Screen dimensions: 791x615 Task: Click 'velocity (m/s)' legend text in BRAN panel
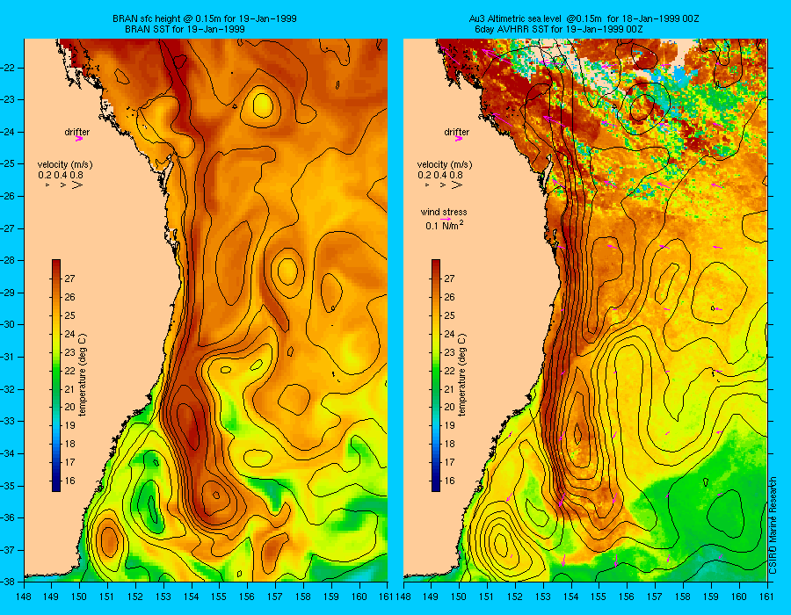pyautogui.click(x=65, y=165)
